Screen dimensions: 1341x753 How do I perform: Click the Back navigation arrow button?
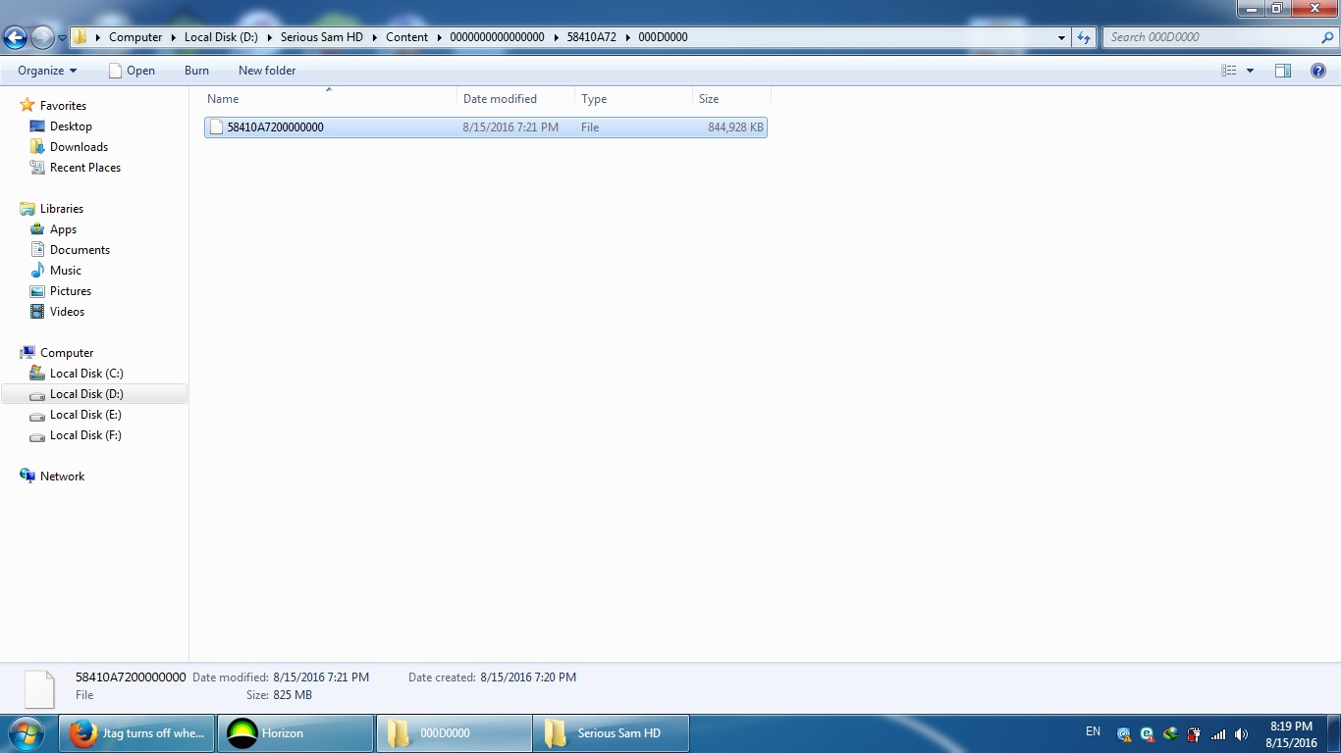[15, 38]
